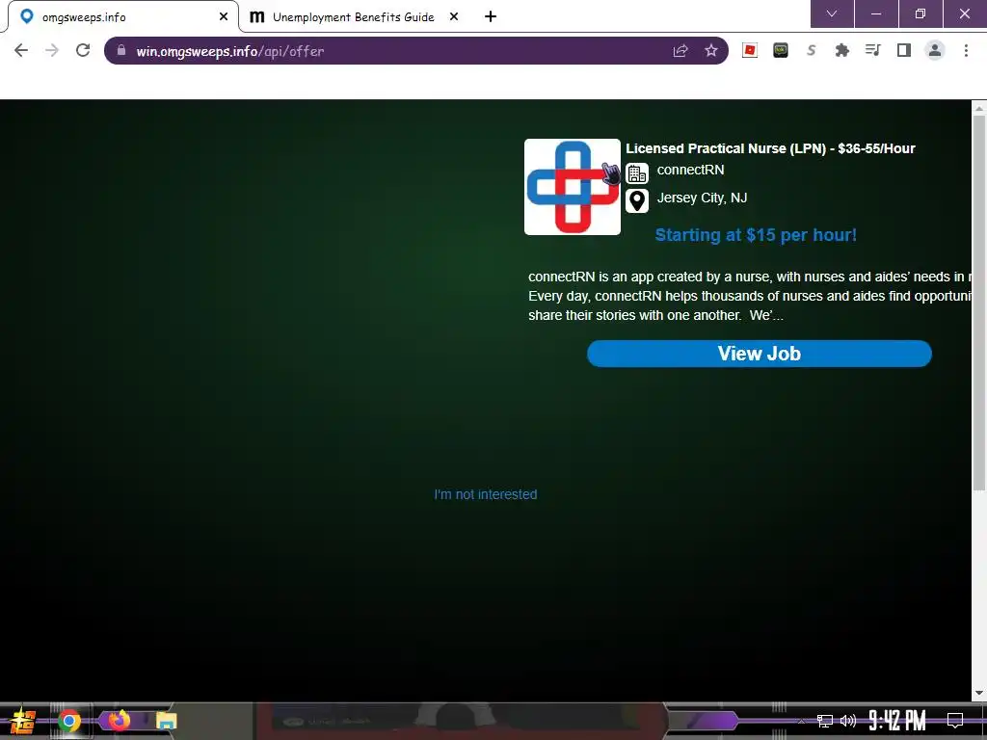Launch Firefox from the taskbar

click(x=119, y=720)
